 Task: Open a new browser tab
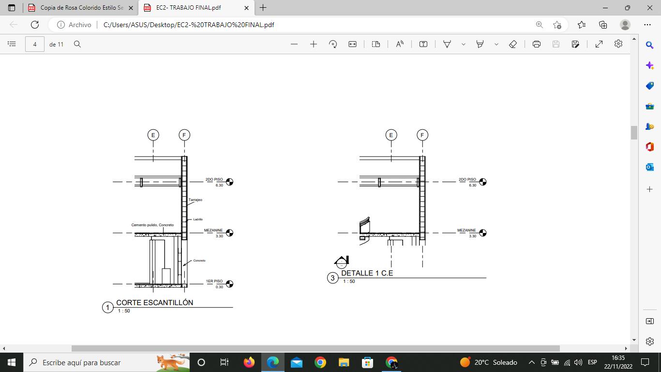pos(263,8)
